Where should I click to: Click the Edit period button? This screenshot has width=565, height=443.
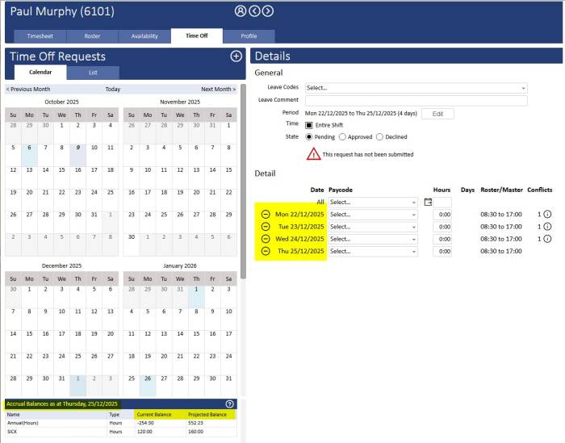point(437,114)
